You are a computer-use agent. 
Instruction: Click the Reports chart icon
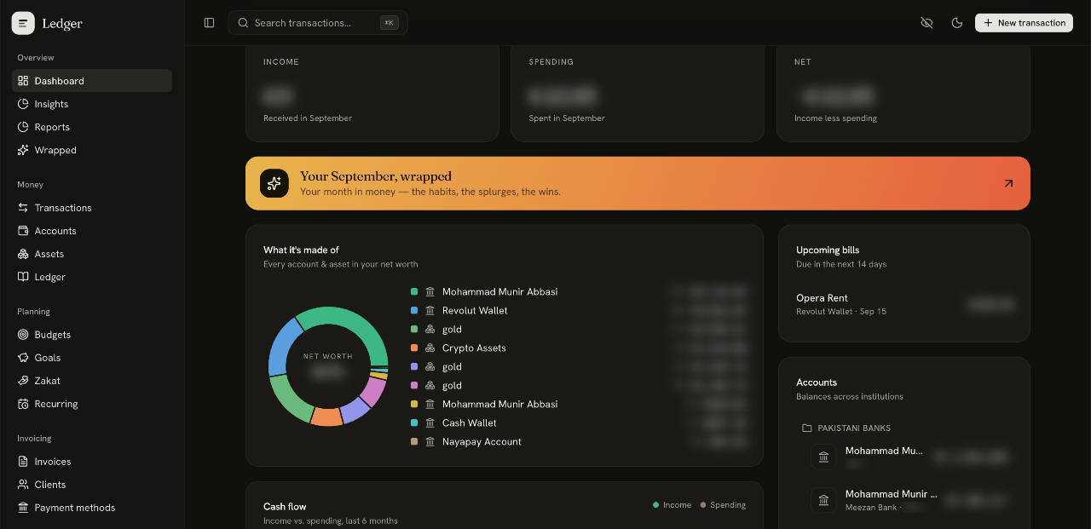(x=23, y=127)
